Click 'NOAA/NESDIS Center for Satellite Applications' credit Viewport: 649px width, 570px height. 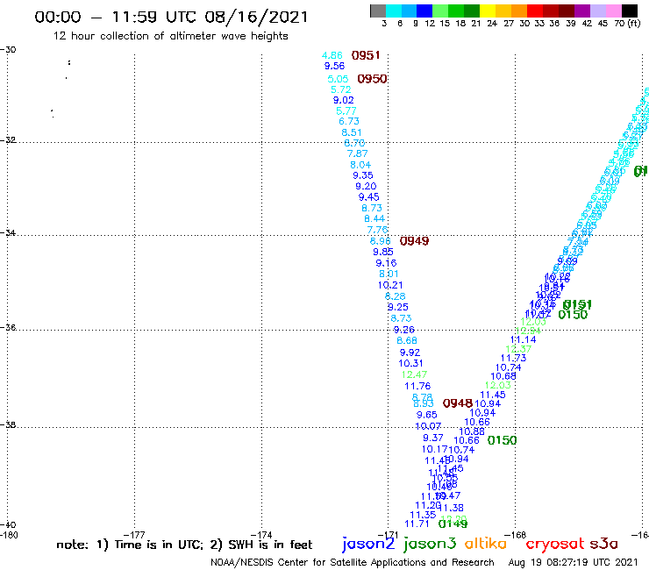click(x=317, y=562)
